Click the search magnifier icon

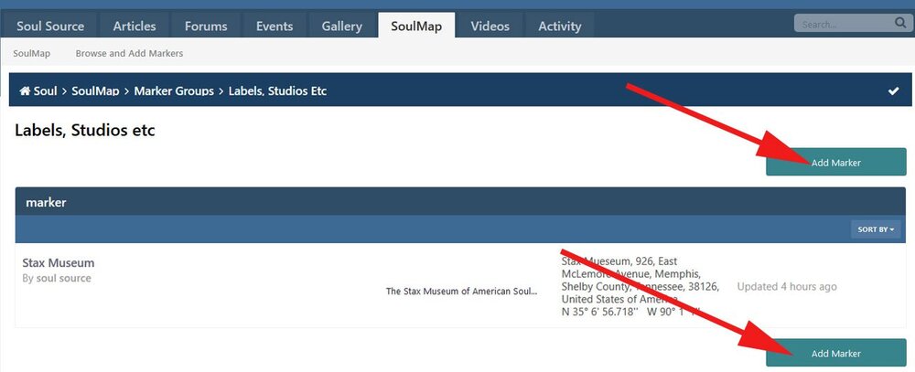(x=899, y=24)
